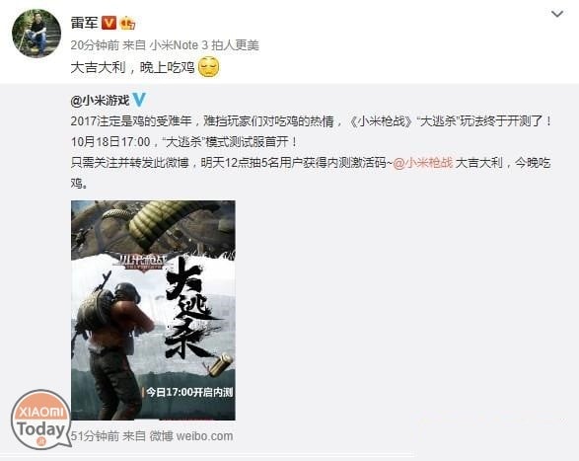The width and height of the screenshot is (579, 461).
Task: Click the 小米枪战 logo on the poster
Action: (x=140, y=263)
